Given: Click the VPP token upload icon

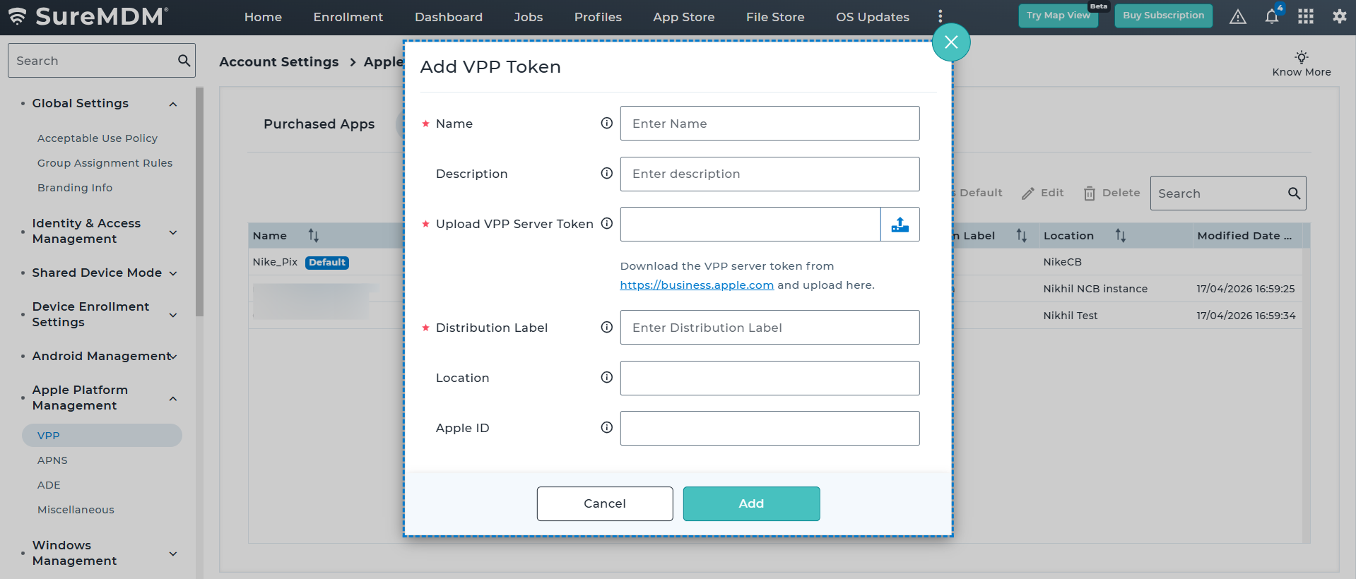Looking at the screenshot, I should [x=900, y=225].
